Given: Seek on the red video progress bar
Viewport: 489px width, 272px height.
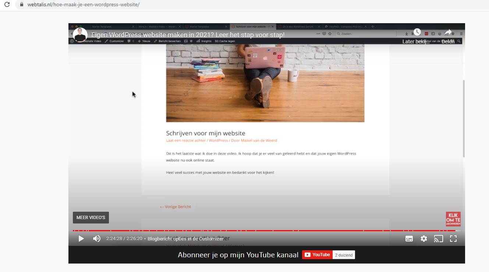Looking at the screenshot, I should (x=266, y=231).
